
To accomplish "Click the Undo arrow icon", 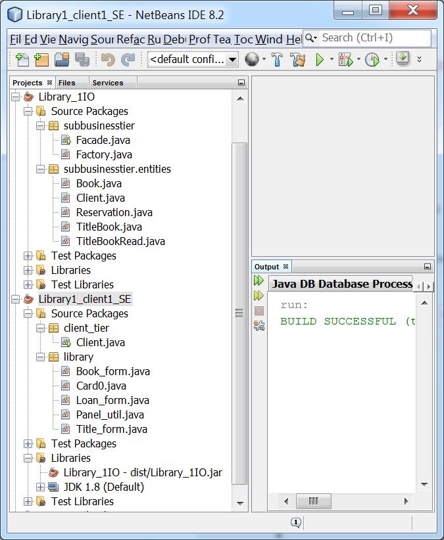I will coord(108,60).
